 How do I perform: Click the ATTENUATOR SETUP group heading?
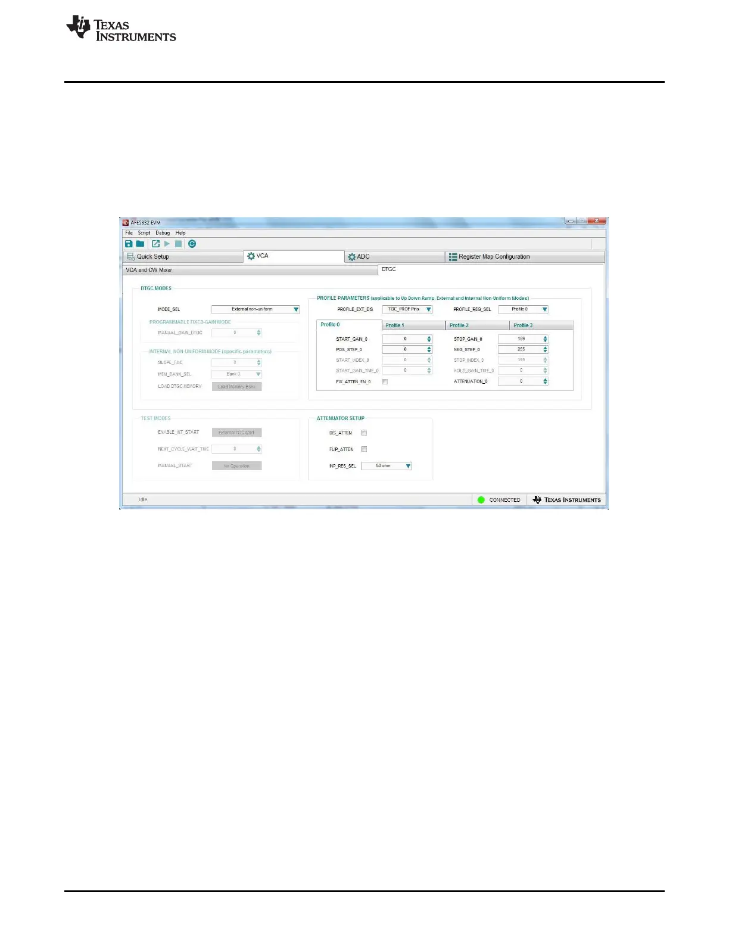tap(341, 418)
